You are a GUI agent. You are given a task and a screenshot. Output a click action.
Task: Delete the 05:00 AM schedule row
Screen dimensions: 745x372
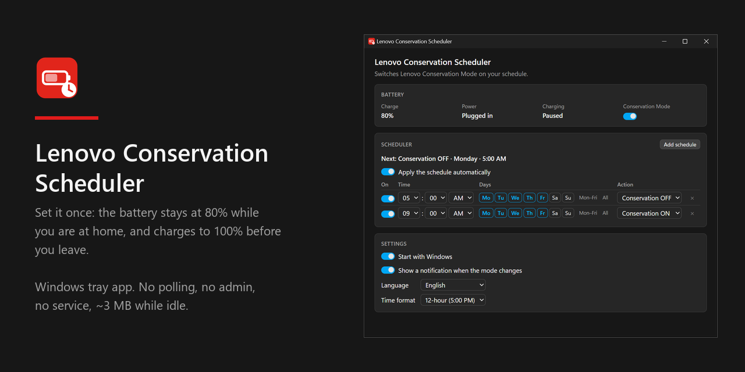pos(692,198)
